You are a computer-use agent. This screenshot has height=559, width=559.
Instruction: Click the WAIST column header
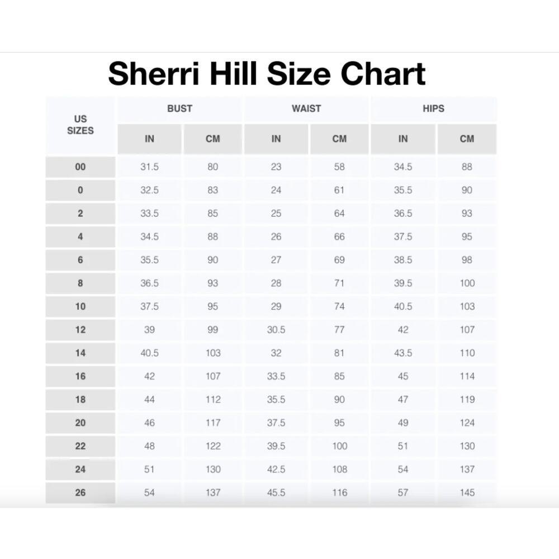[x=306, y=108]
